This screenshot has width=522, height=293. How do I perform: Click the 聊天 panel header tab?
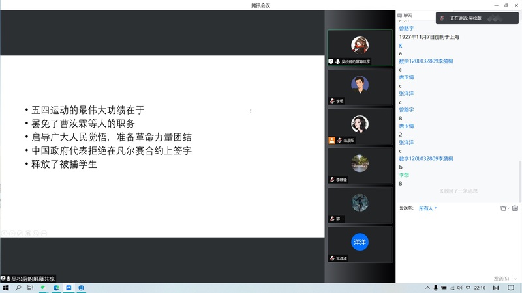[408, 15]
